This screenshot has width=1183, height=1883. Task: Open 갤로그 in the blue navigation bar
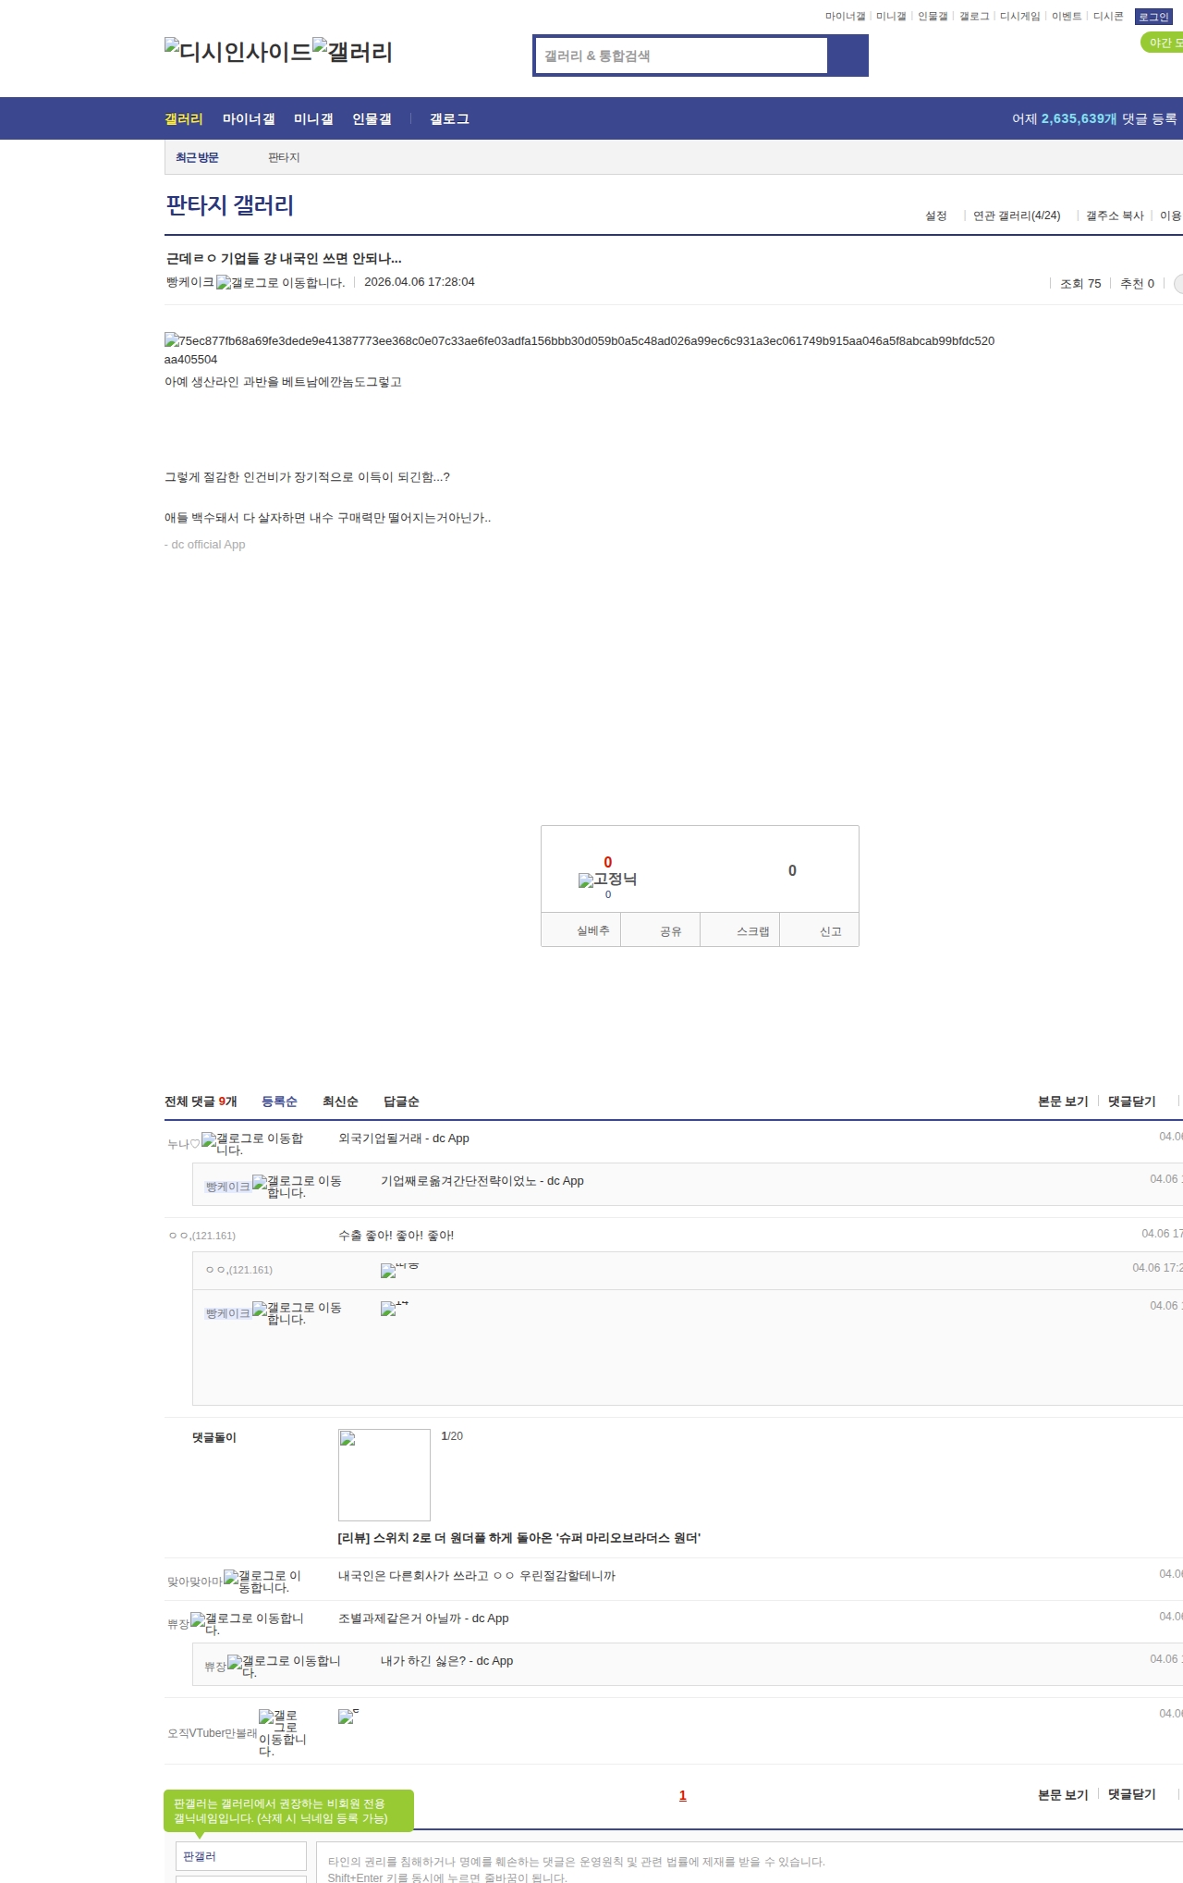pos(449,119)
